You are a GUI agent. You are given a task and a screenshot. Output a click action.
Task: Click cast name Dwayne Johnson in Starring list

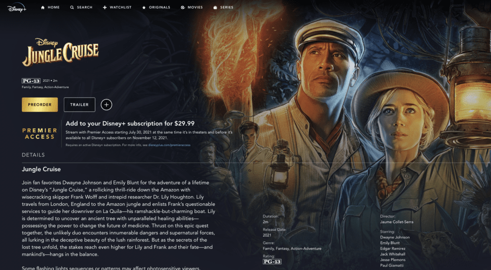point(395,237)
